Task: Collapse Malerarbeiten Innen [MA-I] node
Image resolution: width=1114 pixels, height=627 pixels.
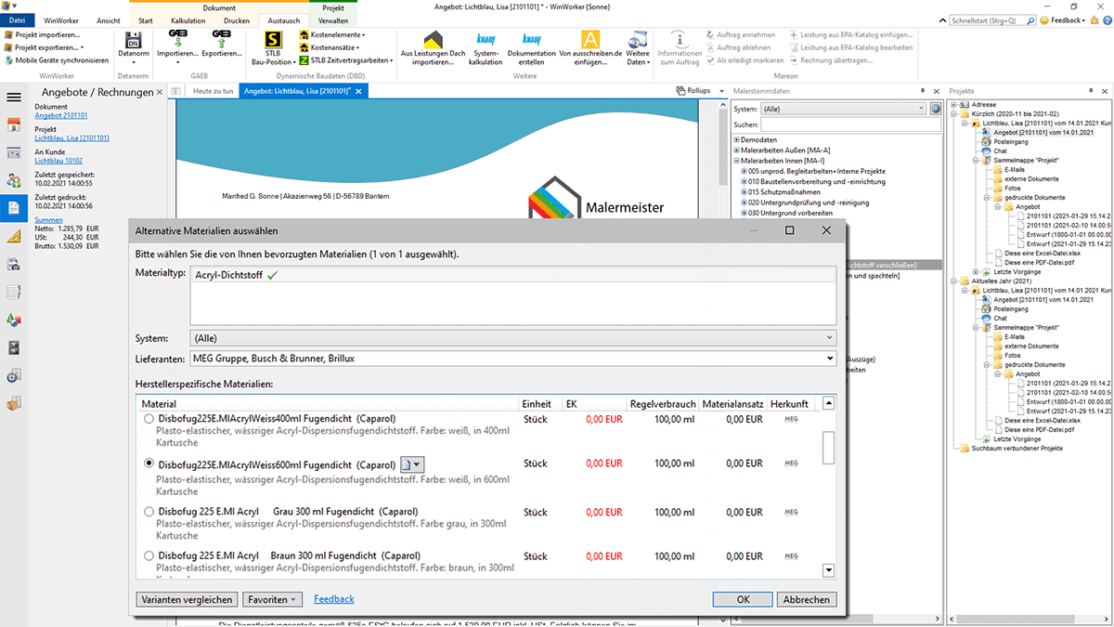Action: click(x=736, y=161)
